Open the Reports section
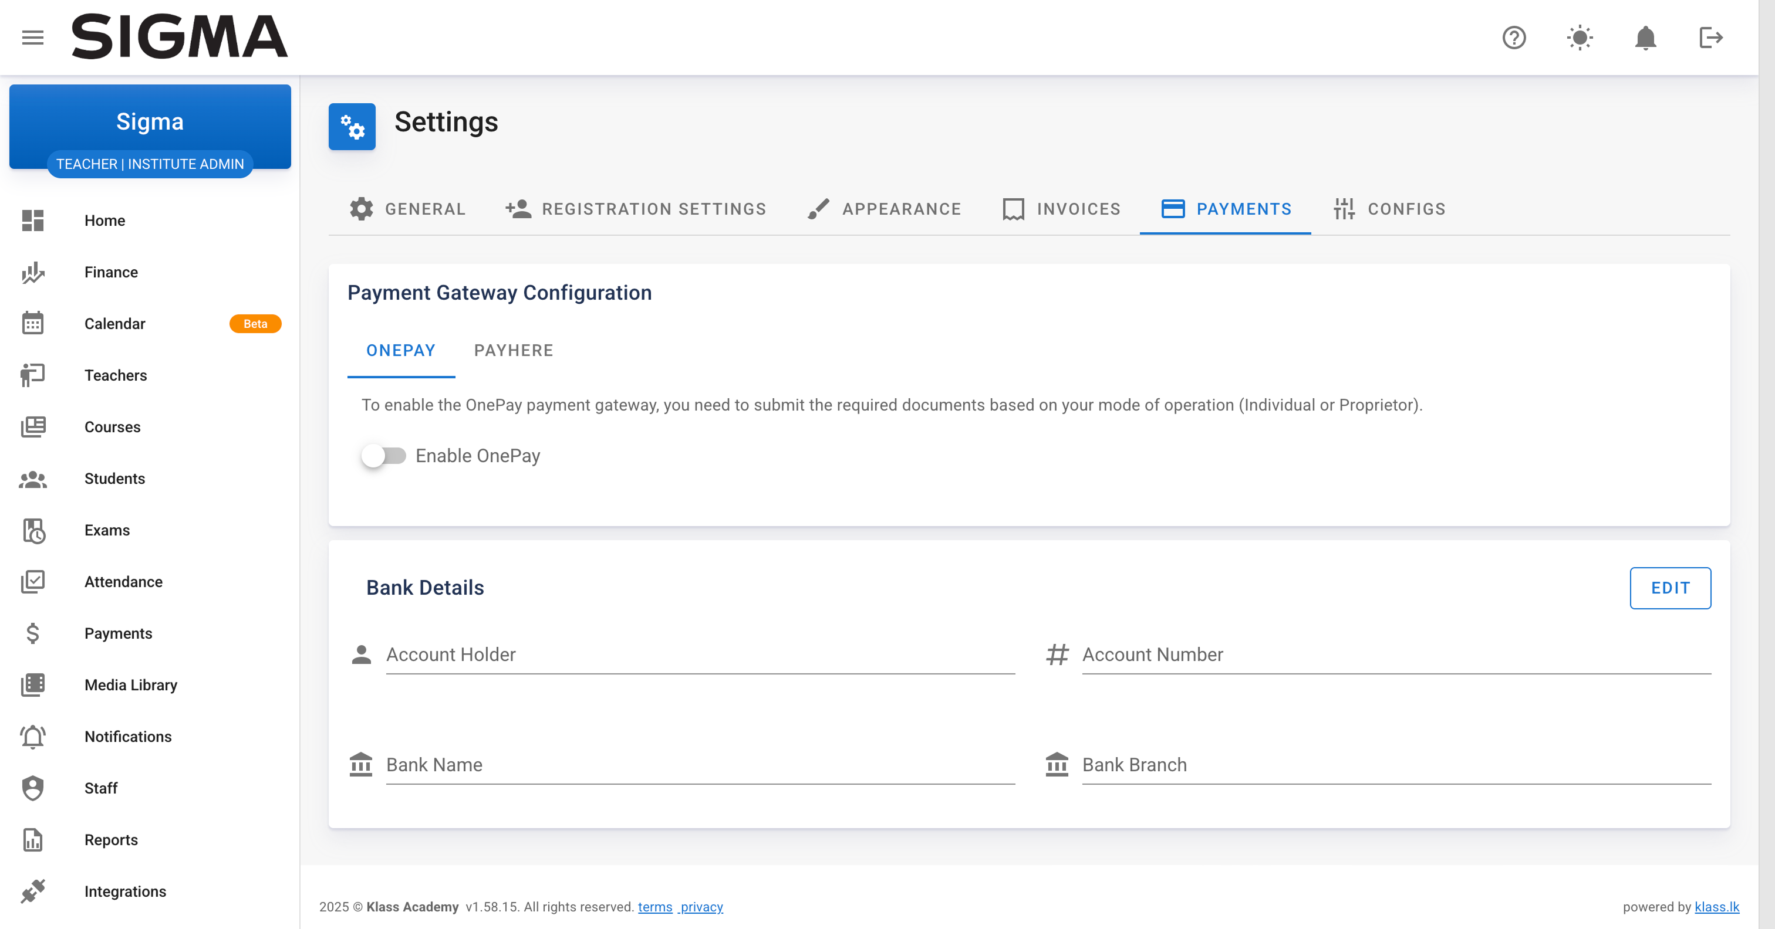1775x929 pixels. tap(110, 839)
